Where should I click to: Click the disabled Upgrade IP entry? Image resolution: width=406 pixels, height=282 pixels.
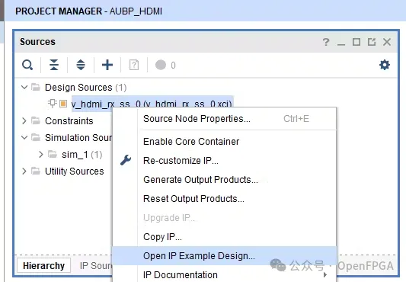pos(225,218)
